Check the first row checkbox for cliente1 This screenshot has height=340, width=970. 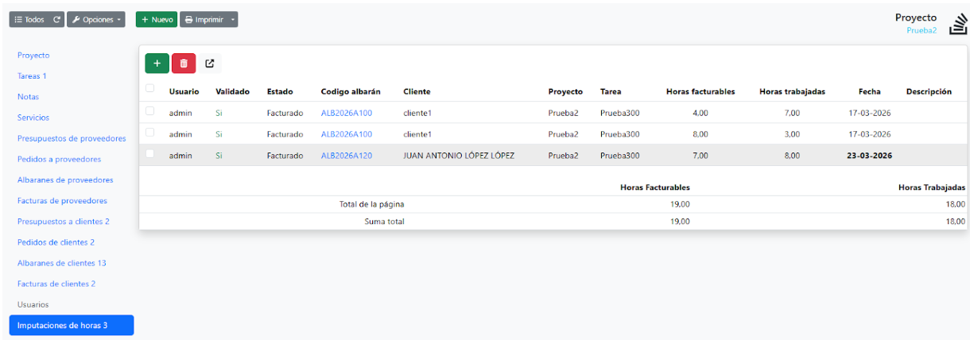pos(149,112)
